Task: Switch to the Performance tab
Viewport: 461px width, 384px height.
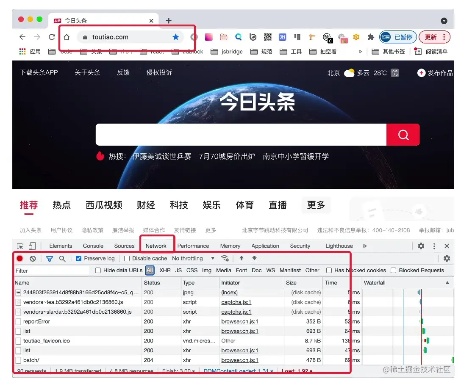Action: [x=193, y=246]
